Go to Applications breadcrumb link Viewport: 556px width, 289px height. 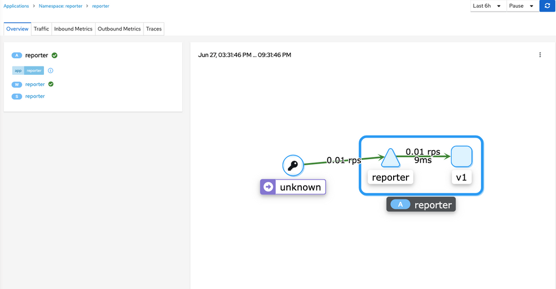pyautogui.click(x=16, y=6)
